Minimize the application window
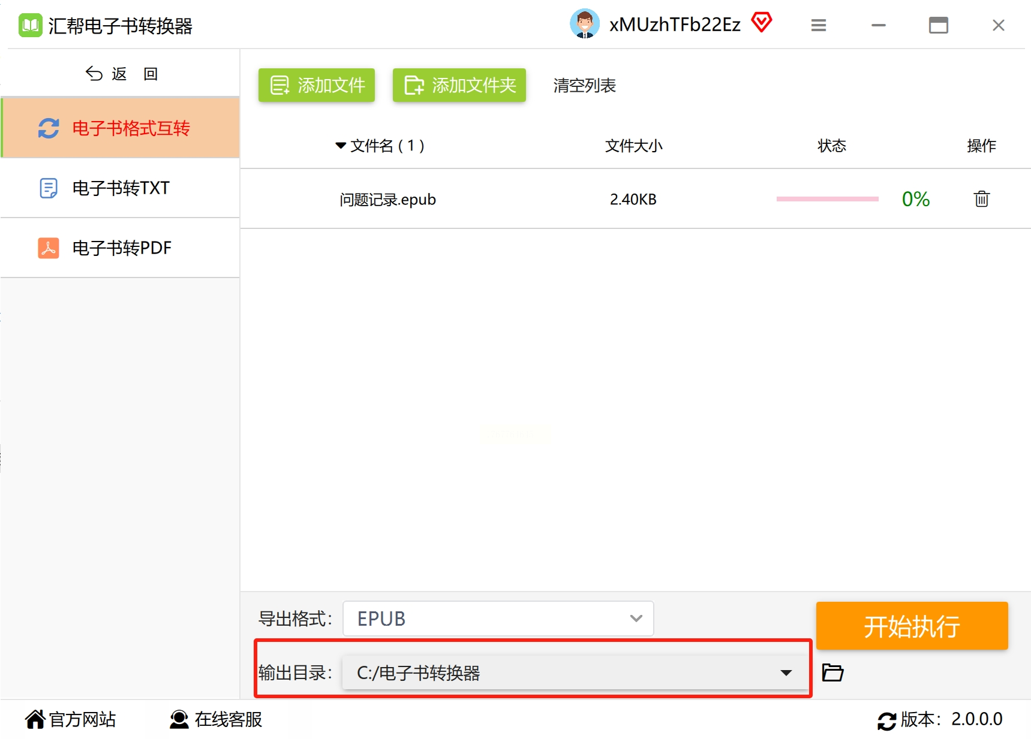This screenshot has height=739, width=1031. coord(879,25)
